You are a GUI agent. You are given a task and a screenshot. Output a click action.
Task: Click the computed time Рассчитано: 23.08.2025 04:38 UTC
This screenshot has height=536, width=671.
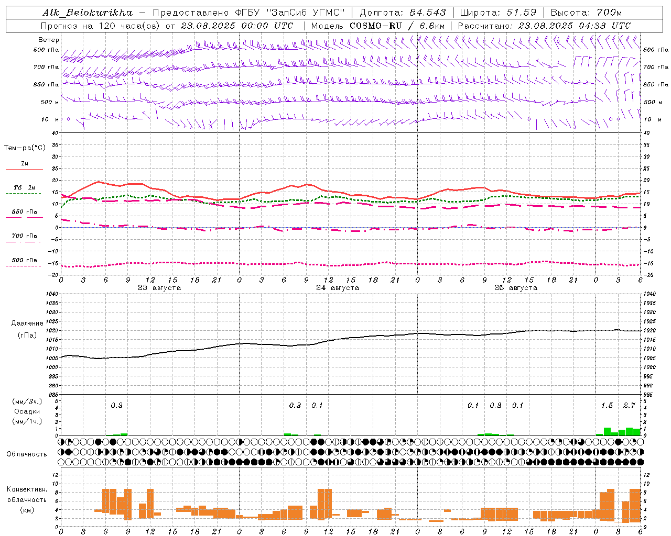pos(544,26)
